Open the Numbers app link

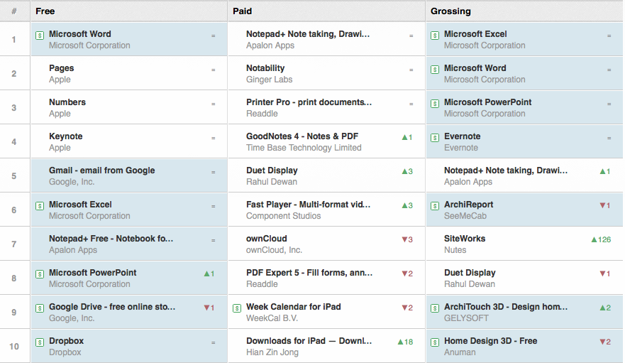click(67, 102)
